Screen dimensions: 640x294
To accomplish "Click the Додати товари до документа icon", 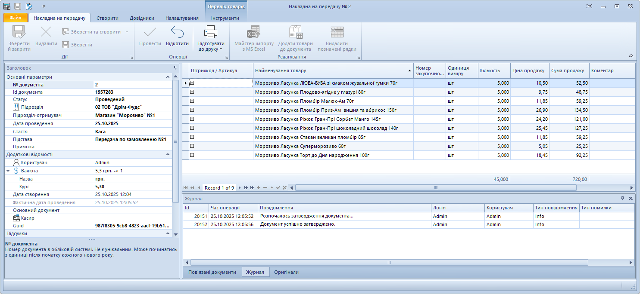I will [296, 32].
